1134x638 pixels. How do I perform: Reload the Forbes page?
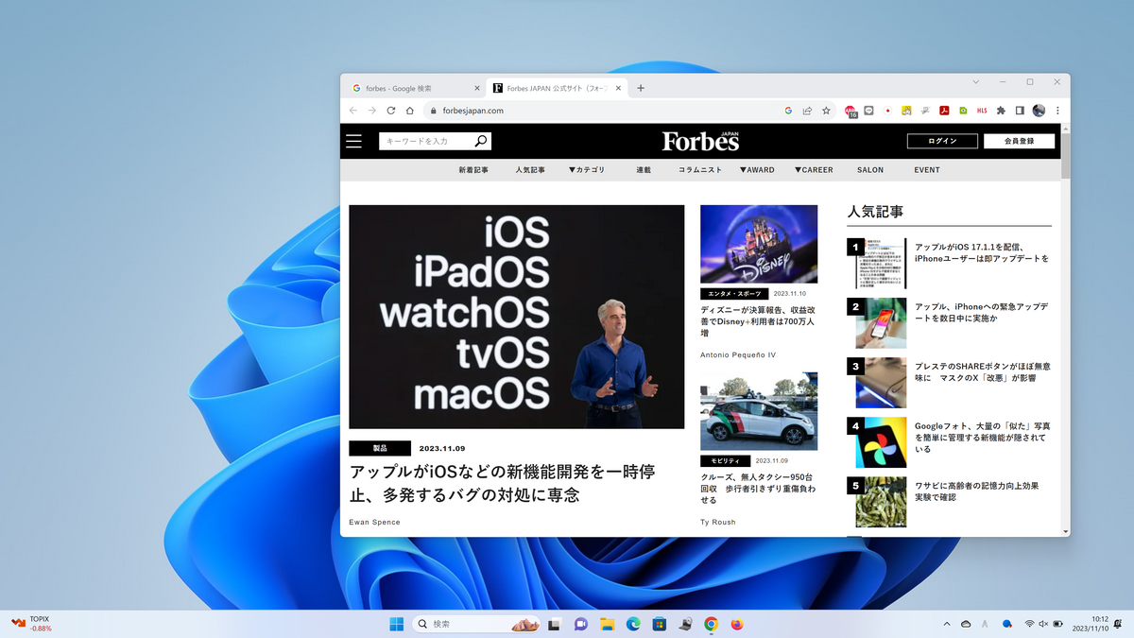click(x=391, y=111)
